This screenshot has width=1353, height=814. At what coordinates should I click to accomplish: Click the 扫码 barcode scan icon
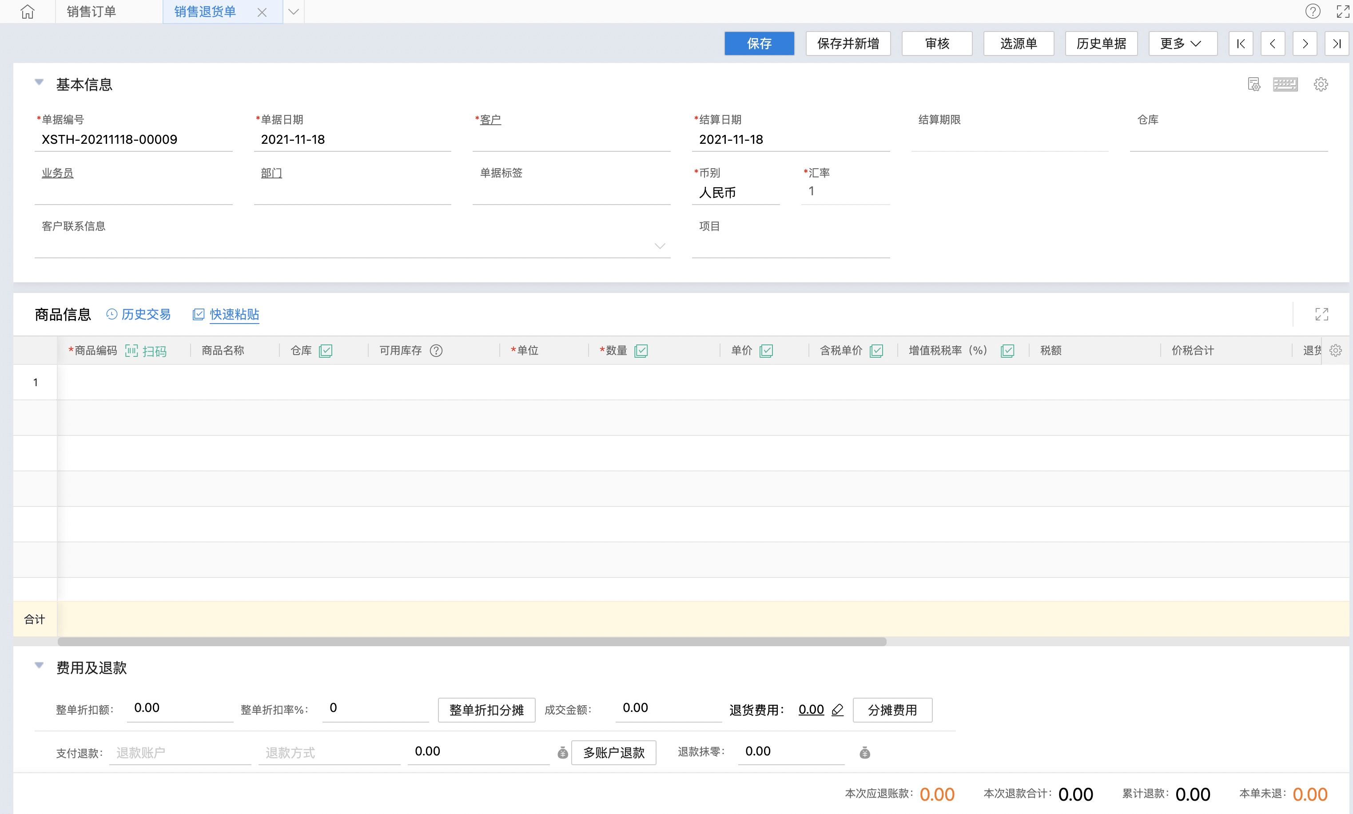[132, 351]
